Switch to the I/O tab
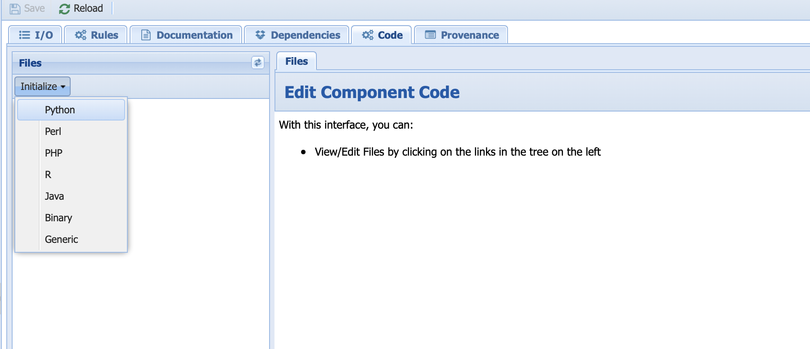This screenshot has height=349, width=810. pyautogui.click(x=36, y=35)
